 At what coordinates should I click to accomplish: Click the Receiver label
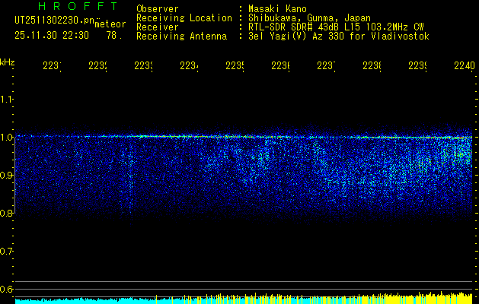(158, 27)
